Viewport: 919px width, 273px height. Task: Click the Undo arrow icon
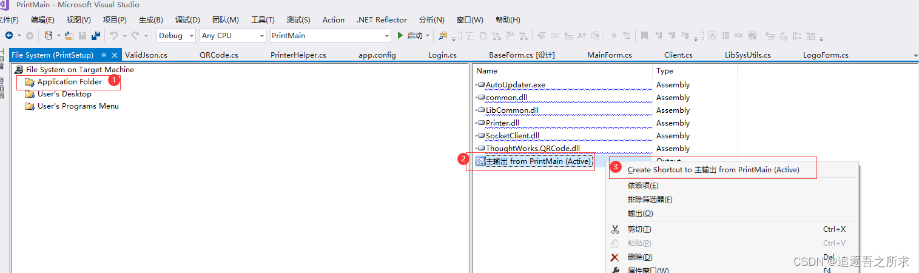tap(114, 36)
